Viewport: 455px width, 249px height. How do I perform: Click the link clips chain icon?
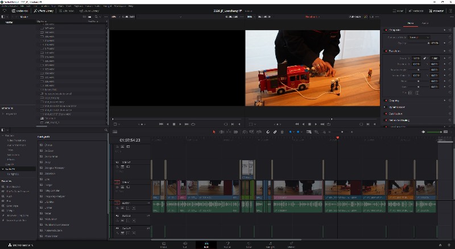coord(275,132)
